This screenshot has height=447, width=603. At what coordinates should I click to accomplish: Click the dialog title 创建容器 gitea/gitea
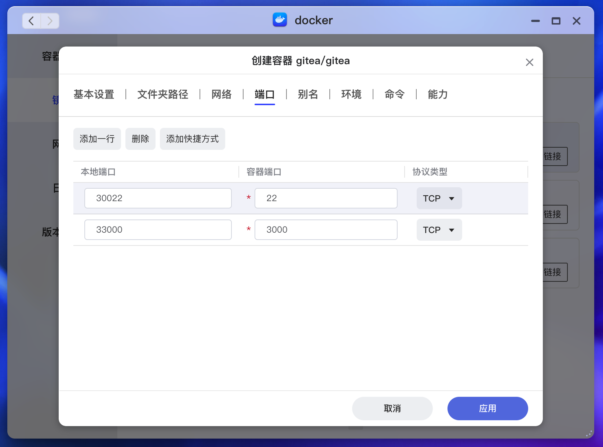[301, 61]
